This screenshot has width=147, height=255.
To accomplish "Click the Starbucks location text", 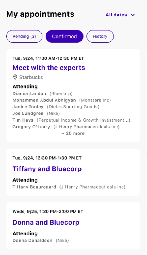I will [x=31, y=77].
